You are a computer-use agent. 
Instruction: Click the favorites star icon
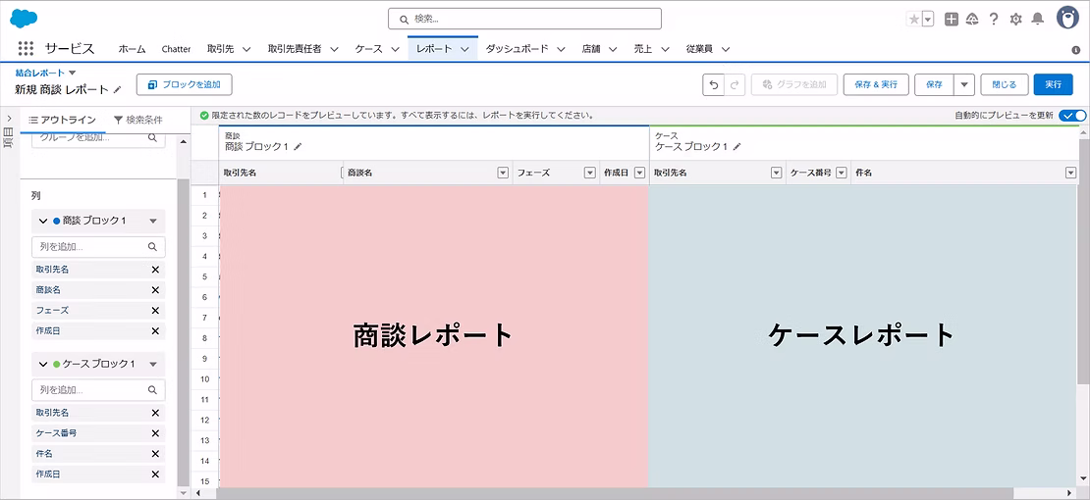point(914,20)
